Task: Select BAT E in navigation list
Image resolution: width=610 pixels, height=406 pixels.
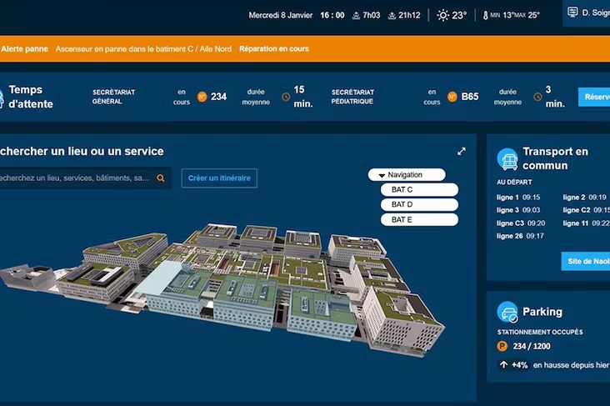Action: [x=419, y=219]
